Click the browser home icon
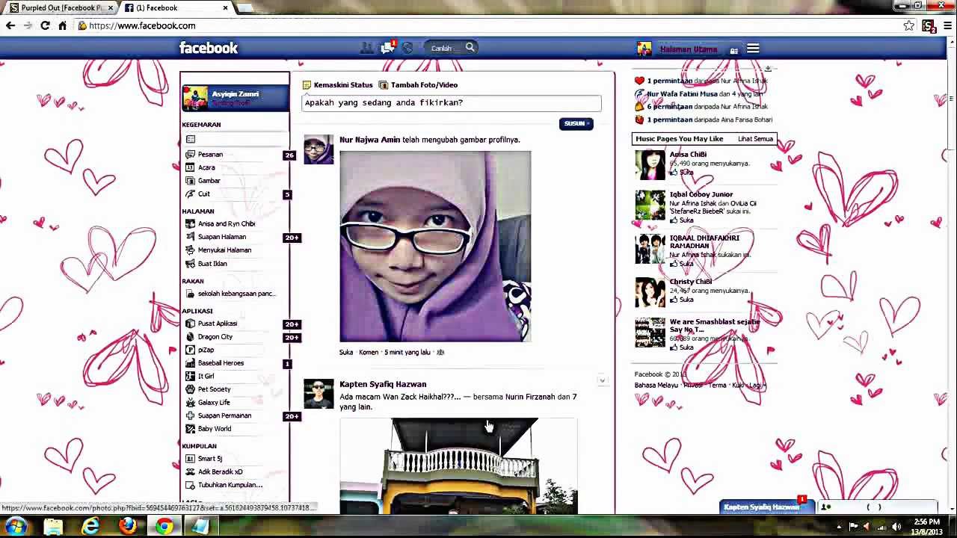The width and height of the screenshot is (957, 538). point(63,25)
